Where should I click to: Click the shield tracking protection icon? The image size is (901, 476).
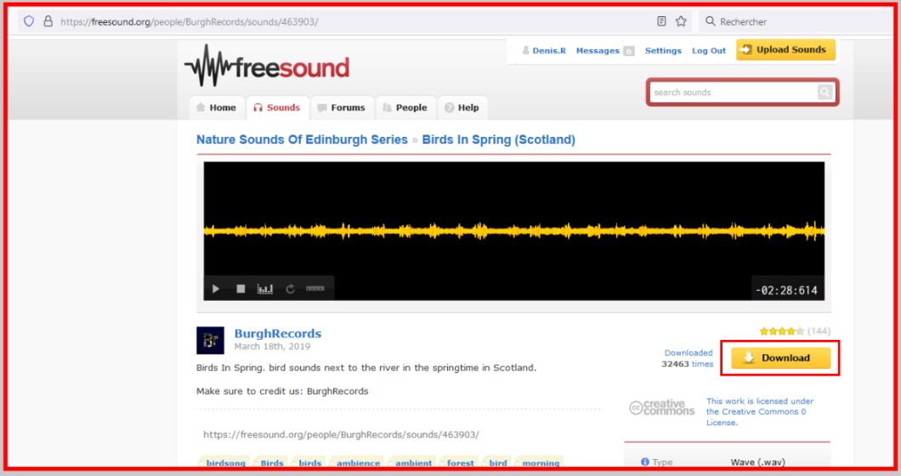28,21
